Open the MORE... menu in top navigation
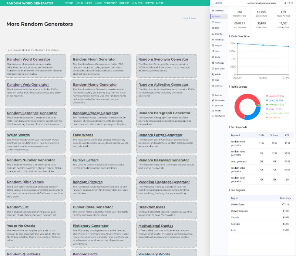The width and height of the screenshot is (296, 256). coord(161,3)
